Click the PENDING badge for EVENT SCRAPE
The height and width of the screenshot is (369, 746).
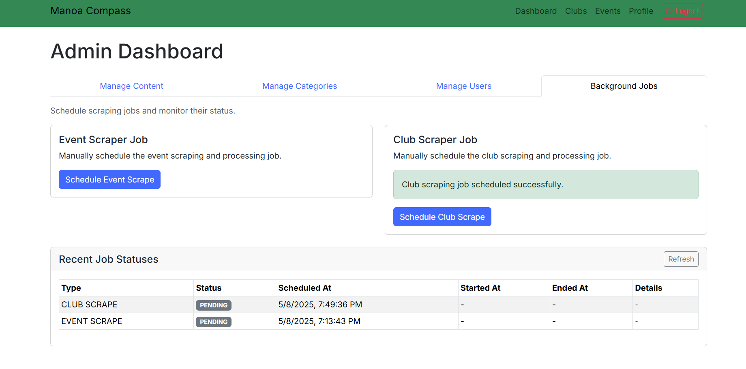click(214, 322)
